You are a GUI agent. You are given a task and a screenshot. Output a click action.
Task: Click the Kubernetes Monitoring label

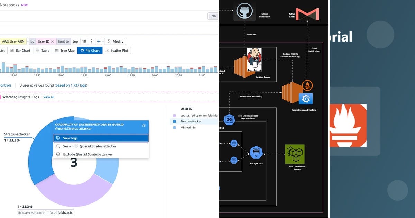click(251, 96)
